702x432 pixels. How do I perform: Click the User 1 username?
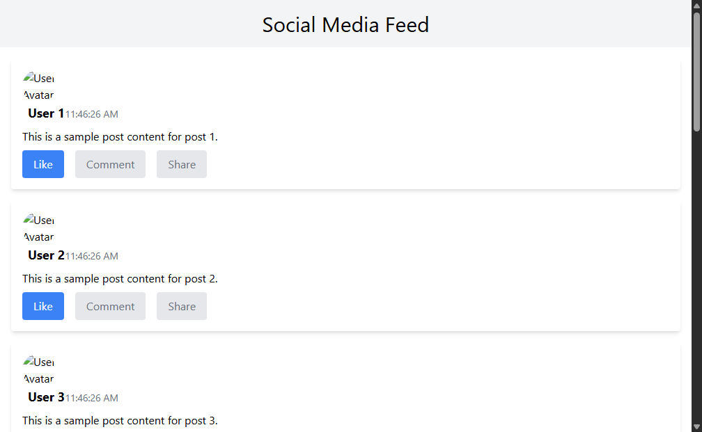(46, 113)
